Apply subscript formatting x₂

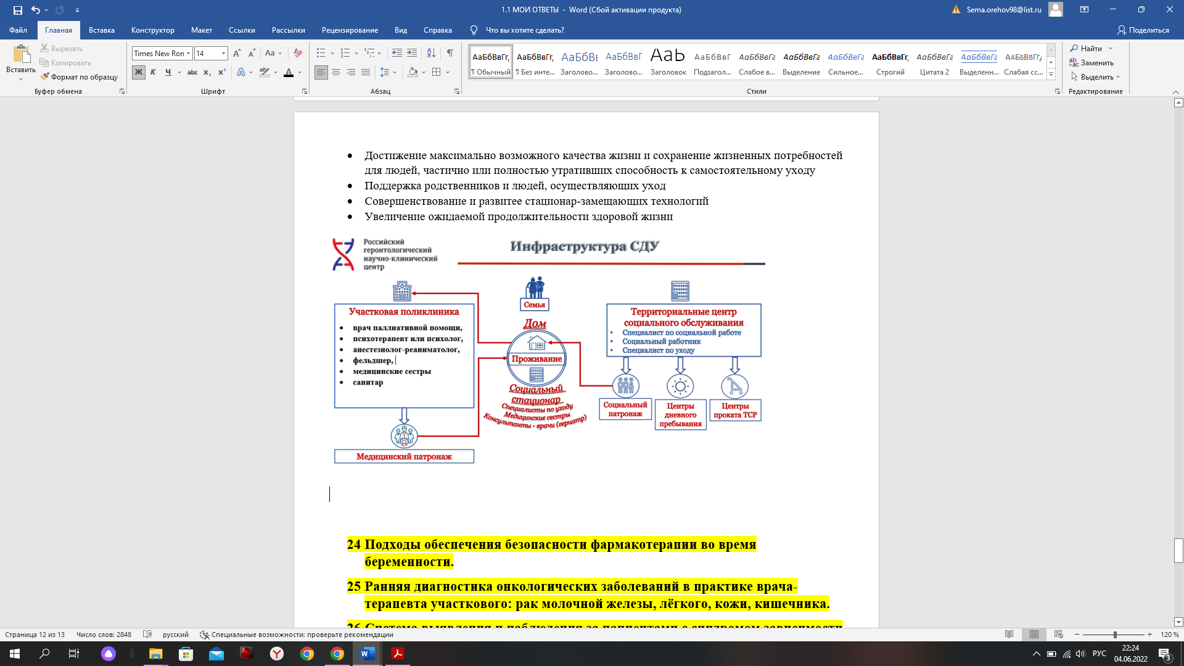pyautogui.click(x=207, y=72)
